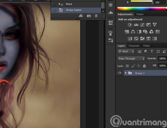Filter layers by adjustment layers
167x128 pixels.
pyautogui.click(x=146, y=51)
